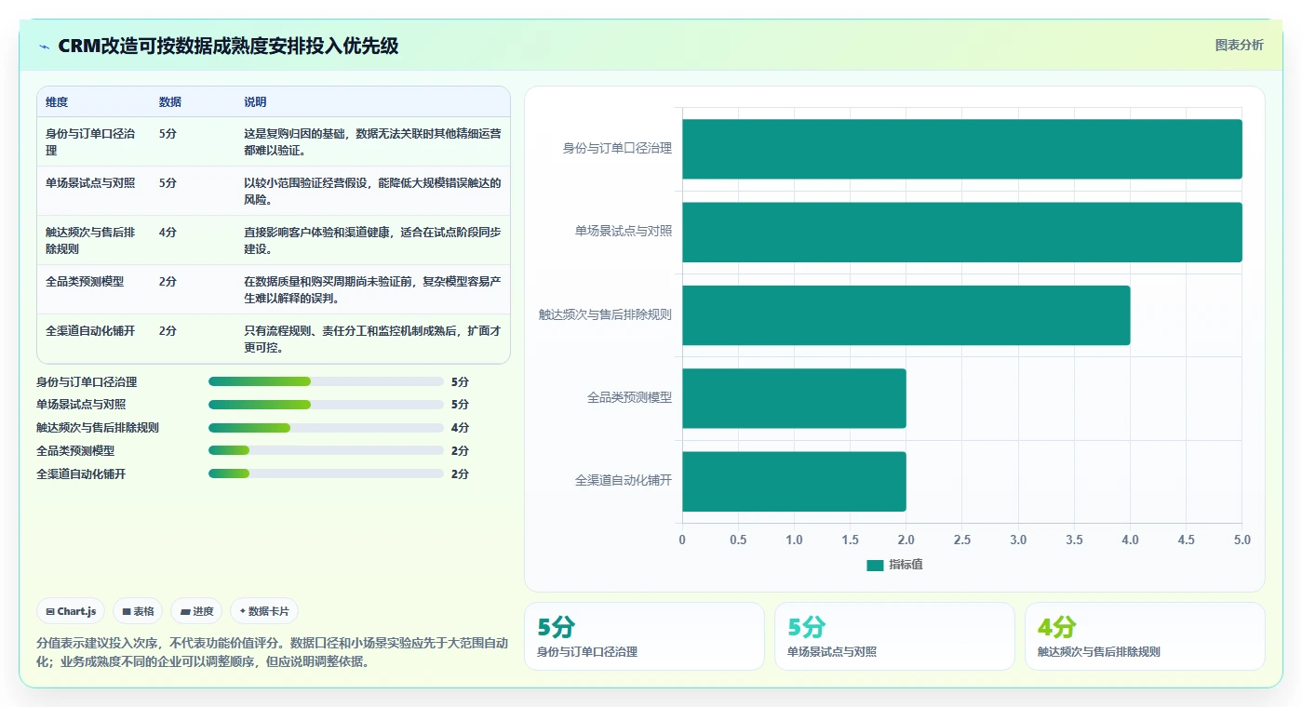This screenshot has height=707, width=1302.
Task: Open the 5分 身份与订单口径治理 data card
Action: click(x=644, y=636)
